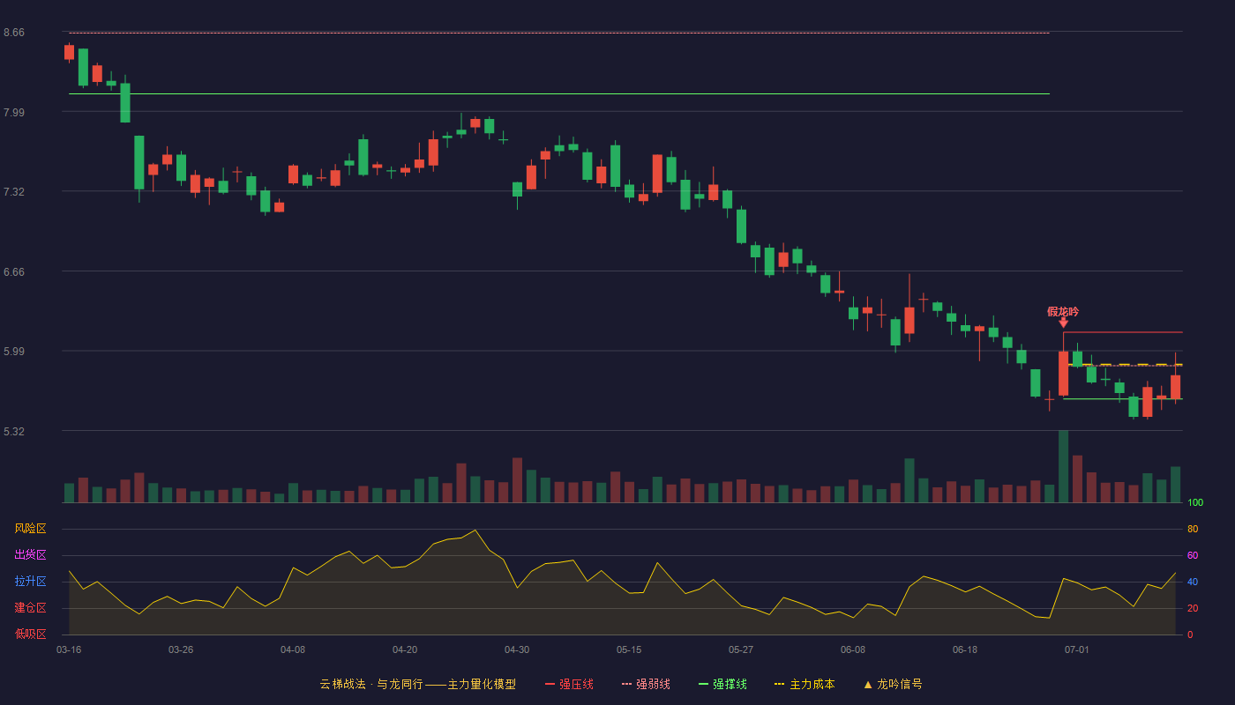
Task: Click the 6.66 price axis label
Action: click(x=14, y=272)
